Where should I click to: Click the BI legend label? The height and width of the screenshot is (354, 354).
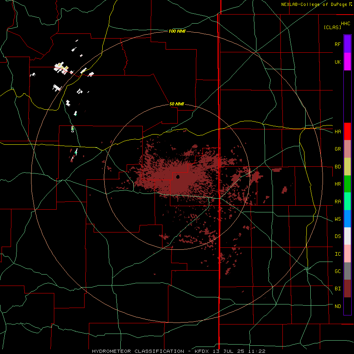coord(337,289)
